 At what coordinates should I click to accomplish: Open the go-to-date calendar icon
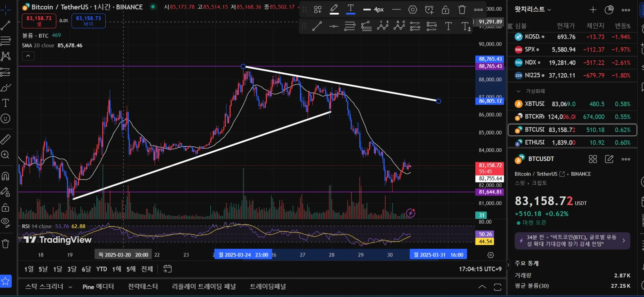[x=167, y=269]
